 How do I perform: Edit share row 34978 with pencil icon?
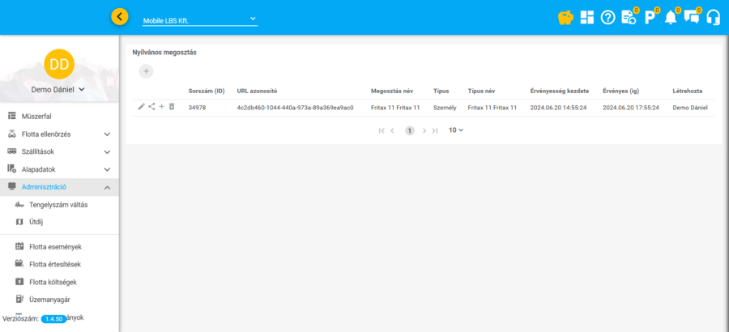(x=142, y=107)
